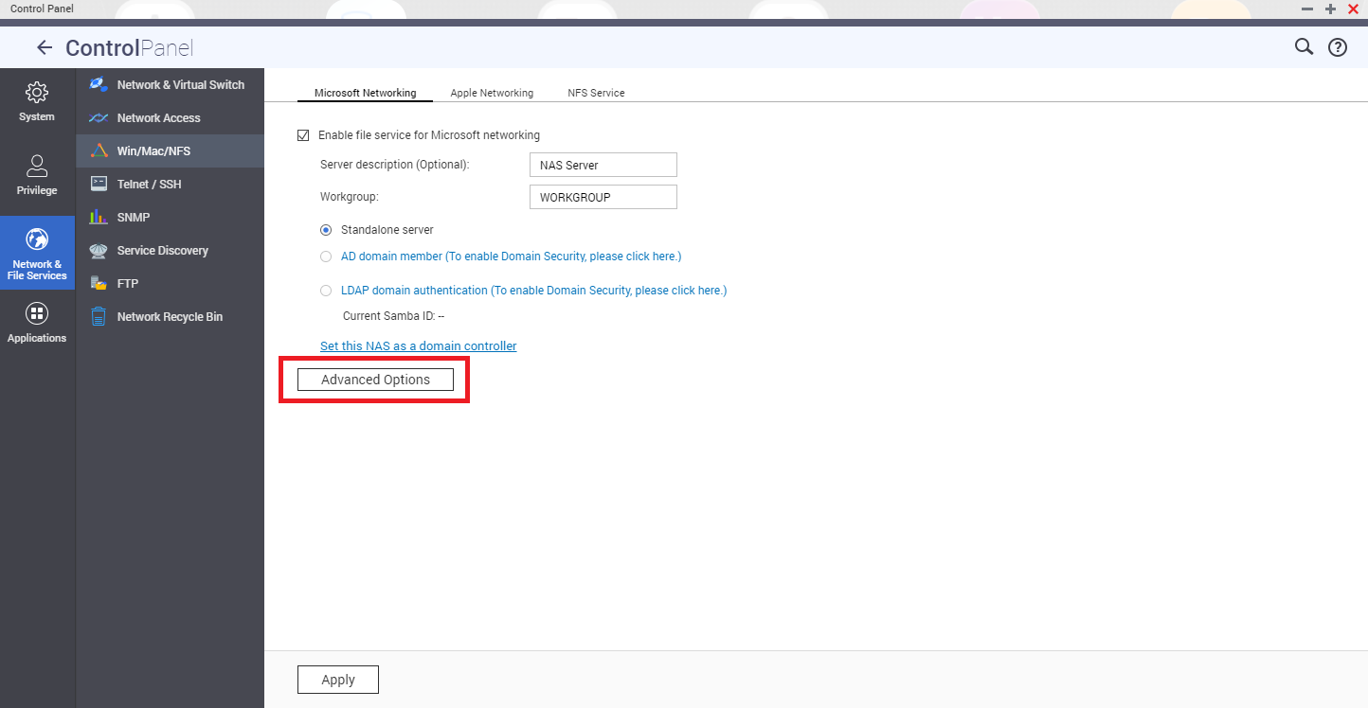
Task: Click the FTP folder icon
Action: click(98, 283)
